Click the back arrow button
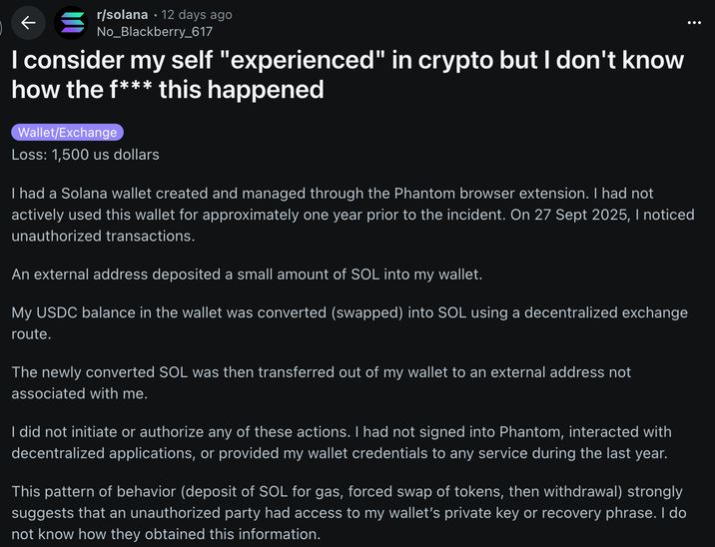The height and width of the screenshot is (547, 715). click(29, 22)
